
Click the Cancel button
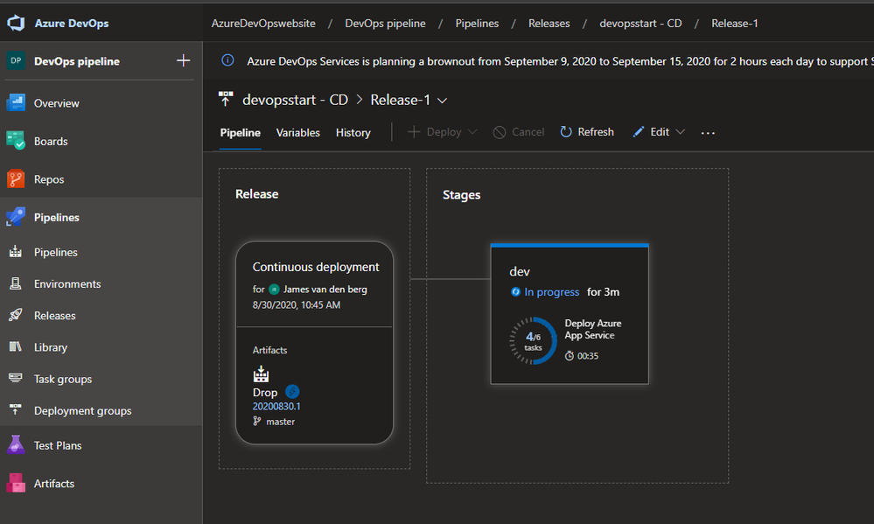519,132
